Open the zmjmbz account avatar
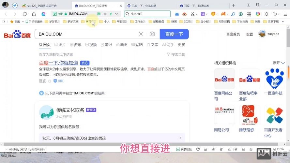The image size is (290, 163). click(x=262, y=34)
